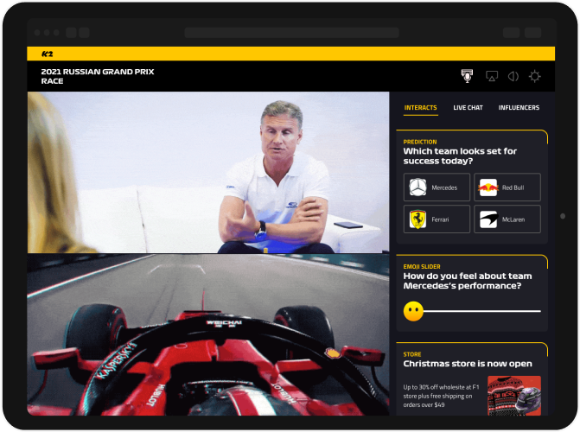Click the PREDICTION label
Screen dimensions: 580x432
(420, 142)
